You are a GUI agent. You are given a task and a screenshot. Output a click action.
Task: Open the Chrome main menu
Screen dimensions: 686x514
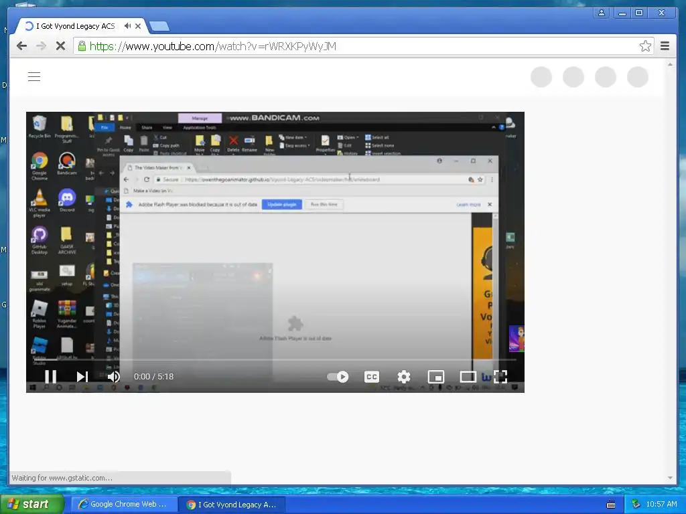point(665,46)
